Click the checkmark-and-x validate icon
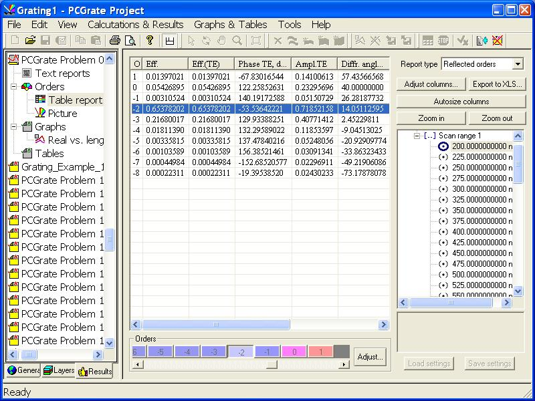 462,41
